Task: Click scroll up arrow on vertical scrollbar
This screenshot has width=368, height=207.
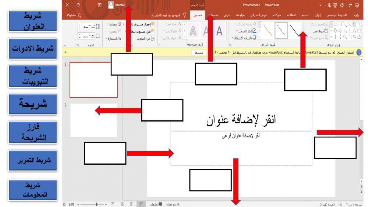Action: coord(361,60)
